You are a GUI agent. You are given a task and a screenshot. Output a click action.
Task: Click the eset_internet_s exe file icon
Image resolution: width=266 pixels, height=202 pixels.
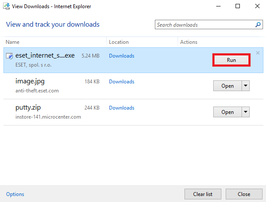coord(9,56)
